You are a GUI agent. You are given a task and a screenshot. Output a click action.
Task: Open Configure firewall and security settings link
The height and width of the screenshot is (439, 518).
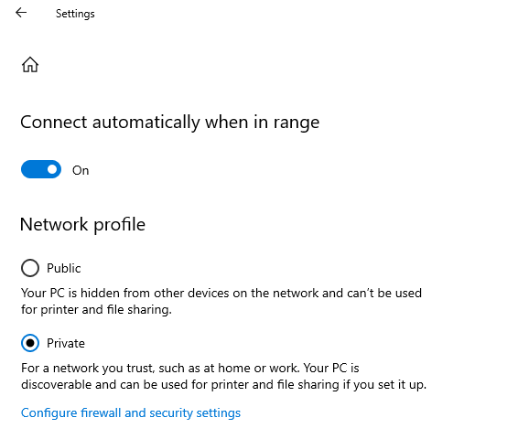tap(131, 412)
